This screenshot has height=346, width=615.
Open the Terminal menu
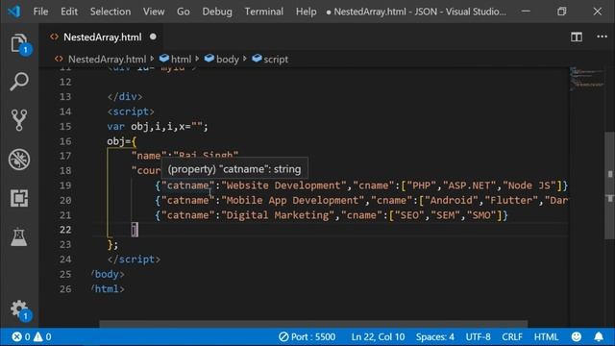coord(264,12)
